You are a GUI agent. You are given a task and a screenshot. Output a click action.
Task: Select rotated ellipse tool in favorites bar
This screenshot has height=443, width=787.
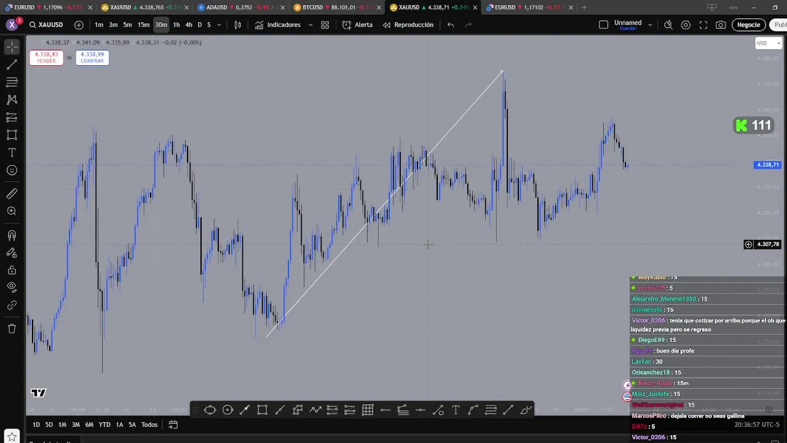point(210,410)
